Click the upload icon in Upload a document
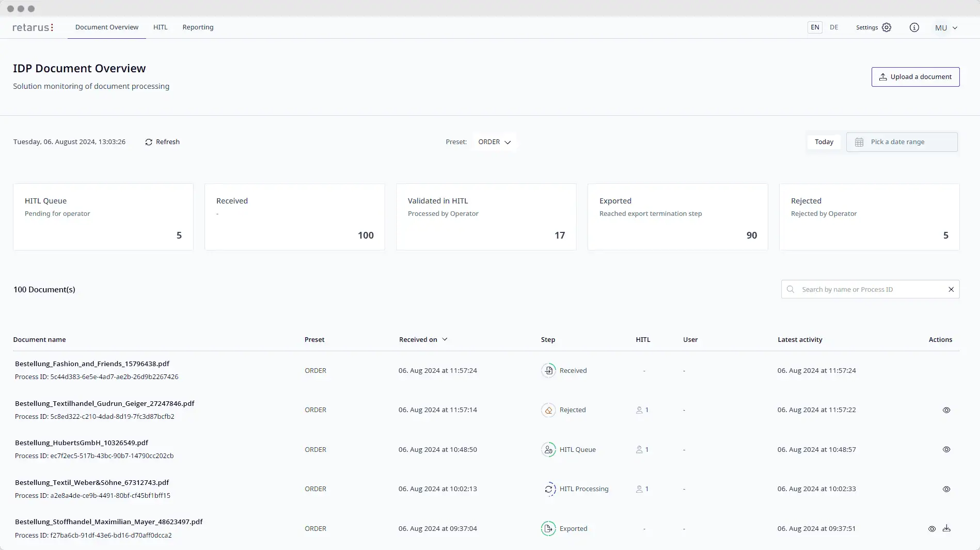The image size is (980, 550). tap(883, 77)
